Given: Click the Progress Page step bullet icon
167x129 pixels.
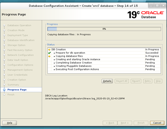Looking at the screenshot, I should tap(4, 90).
